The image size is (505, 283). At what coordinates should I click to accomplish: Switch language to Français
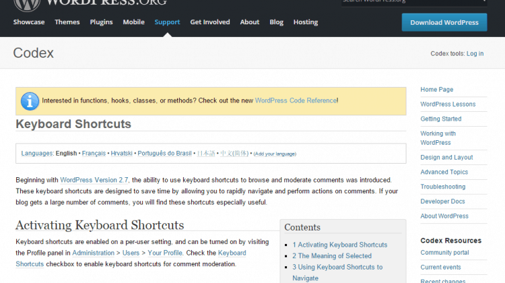pyautogui.click(x=94, y=153)
